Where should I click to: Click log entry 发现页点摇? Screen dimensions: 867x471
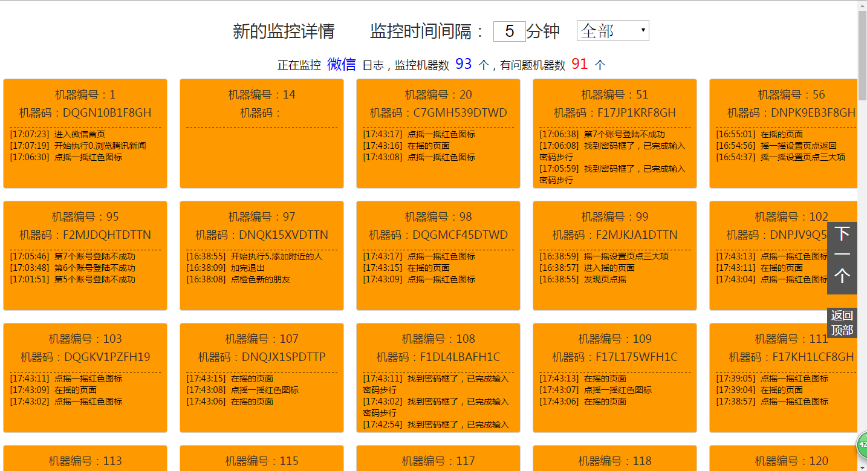coord(605,279)
